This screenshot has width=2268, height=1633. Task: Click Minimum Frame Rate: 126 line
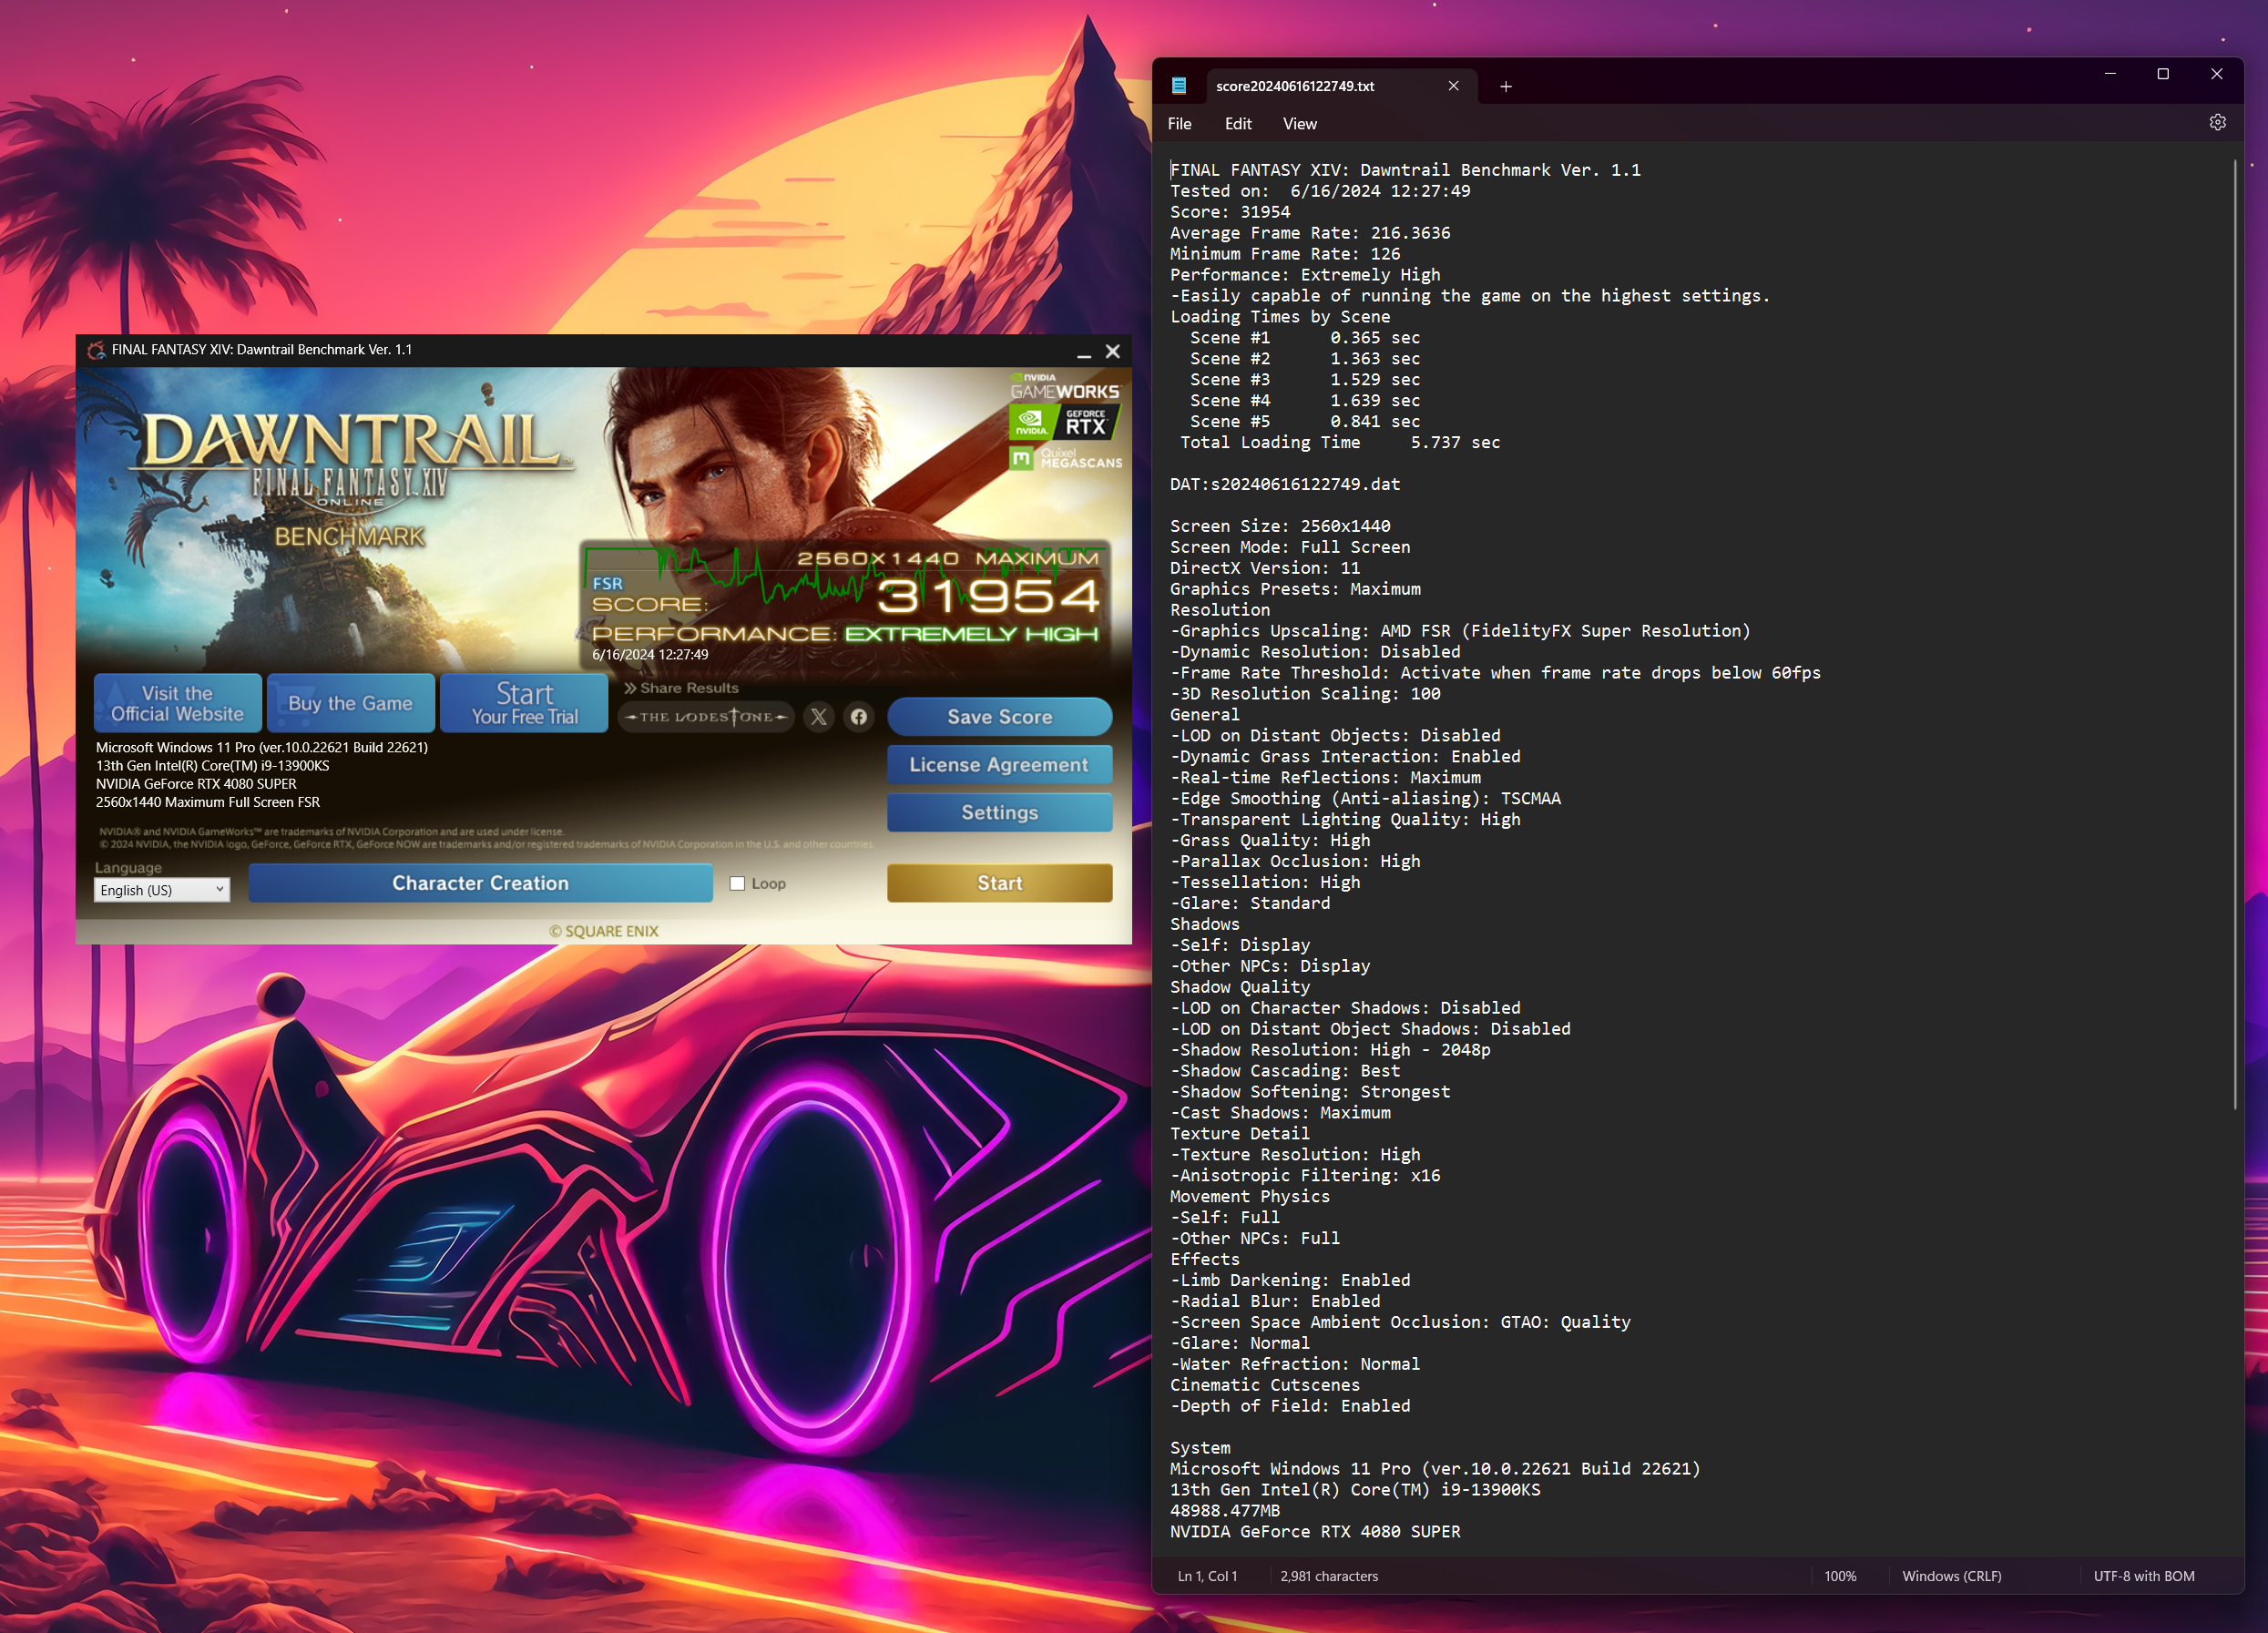coord(1285,254)
